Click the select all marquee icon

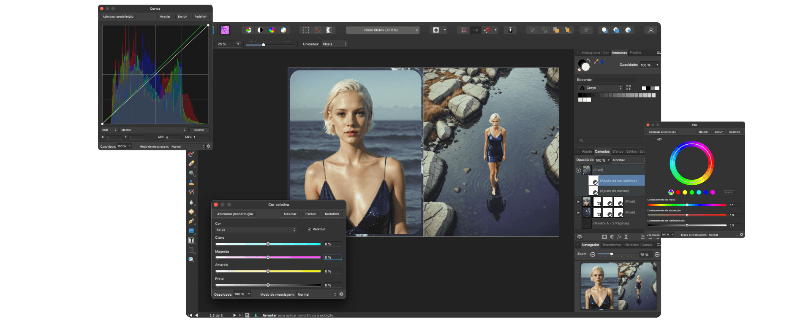click(x=306, y=30)
